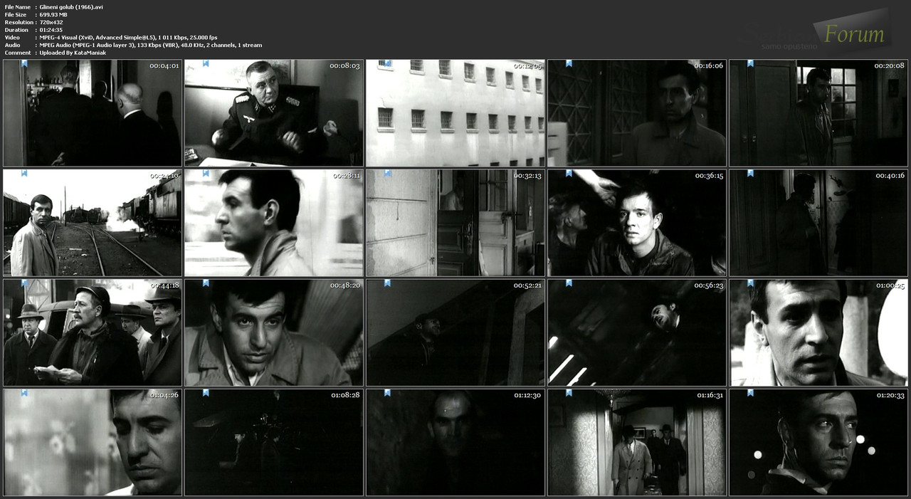Click the duration value '01:24:35'
The image size is (911, 499).
click(x=51, y=30)
